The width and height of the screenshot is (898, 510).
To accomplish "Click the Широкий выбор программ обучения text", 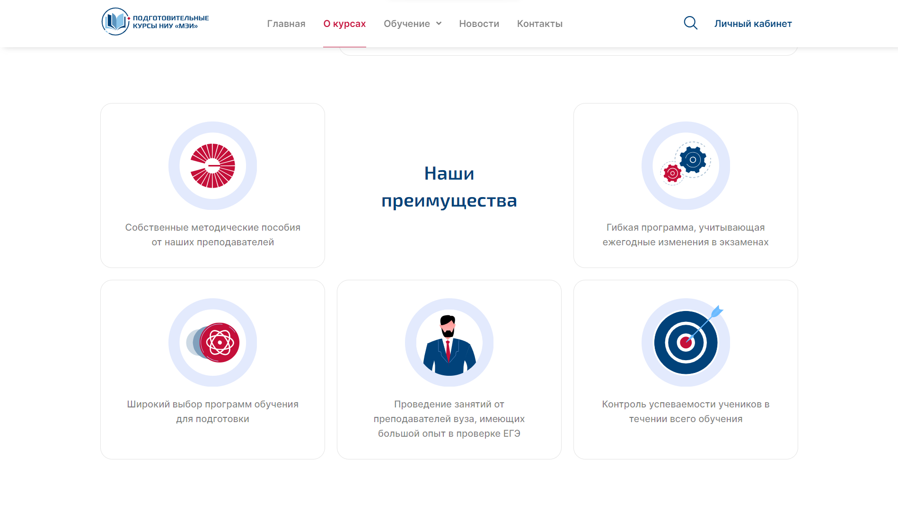I will pyautogui.click(x=212, y=411).
